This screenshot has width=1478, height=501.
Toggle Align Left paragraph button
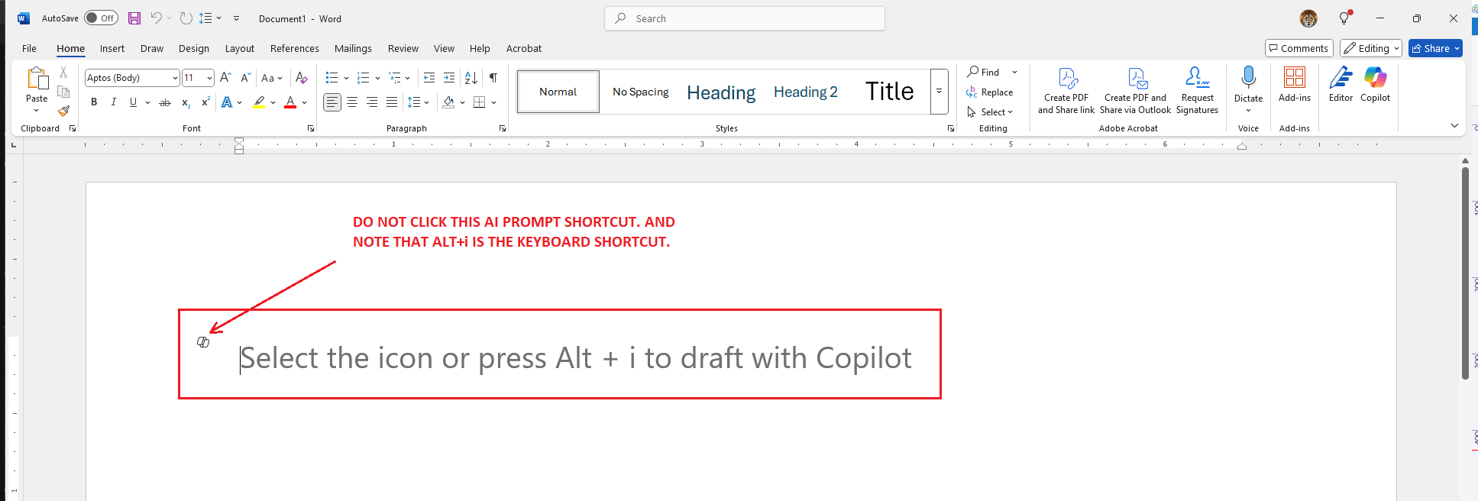click(x=332, y=102)
